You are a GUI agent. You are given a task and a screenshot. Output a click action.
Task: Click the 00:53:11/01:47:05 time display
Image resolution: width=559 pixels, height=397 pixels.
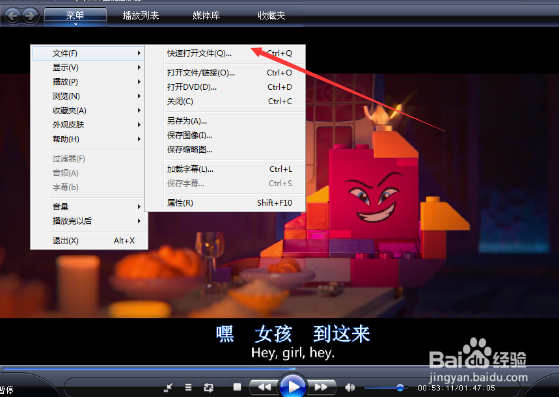[456, 388]
